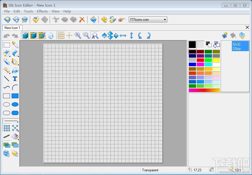This screenshot has width=252, height=175.
Task: Select the 32x32 32bpp format entry
Action: 240,46
